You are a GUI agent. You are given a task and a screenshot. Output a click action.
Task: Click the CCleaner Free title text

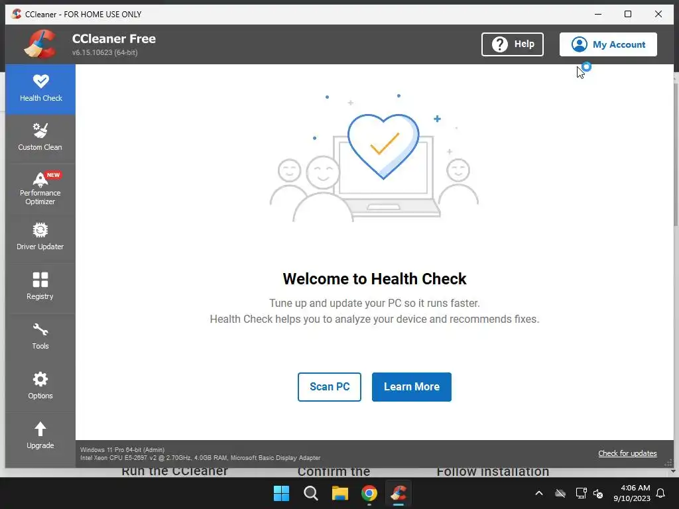point(114,38)
